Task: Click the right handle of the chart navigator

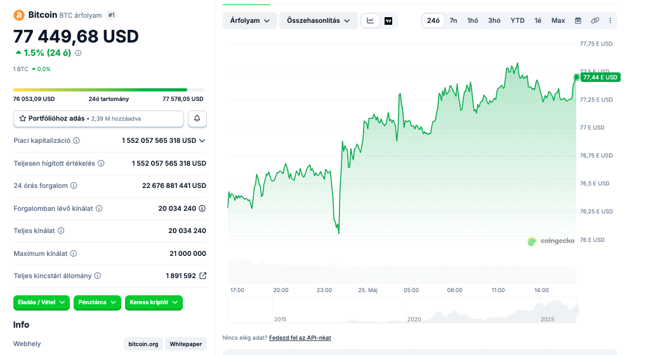Action: click(576, 311)
